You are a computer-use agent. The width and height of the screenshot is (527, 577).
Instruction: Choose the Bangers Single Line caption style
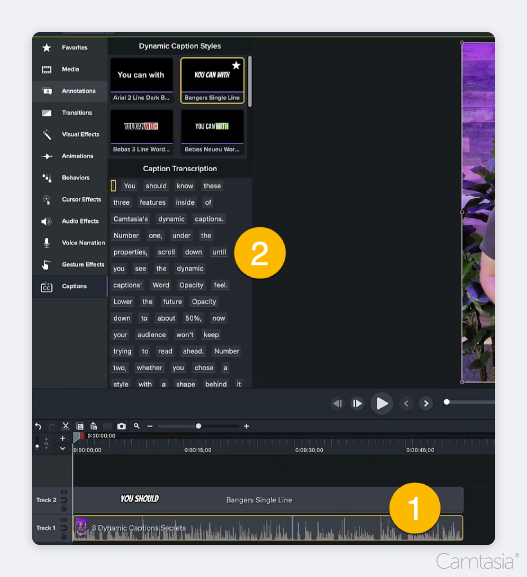[x=212, y=81]
